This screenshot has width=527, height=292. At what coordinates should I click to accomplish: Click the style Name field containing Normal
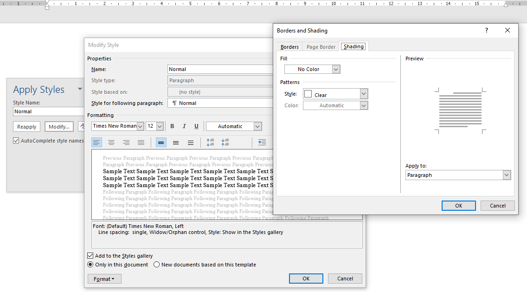tap(220, 69)
